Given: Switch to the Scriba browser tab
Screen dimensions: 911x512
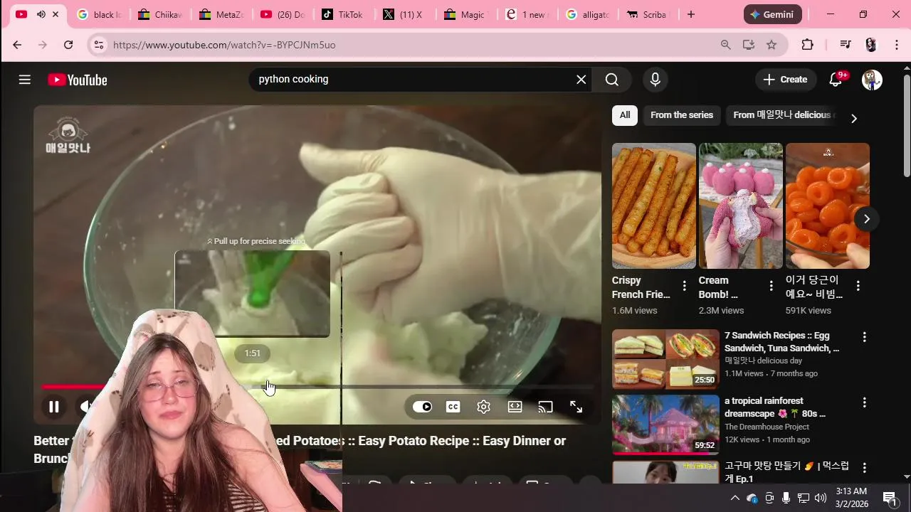Looking at the screenshot, I should coord(648,14).
